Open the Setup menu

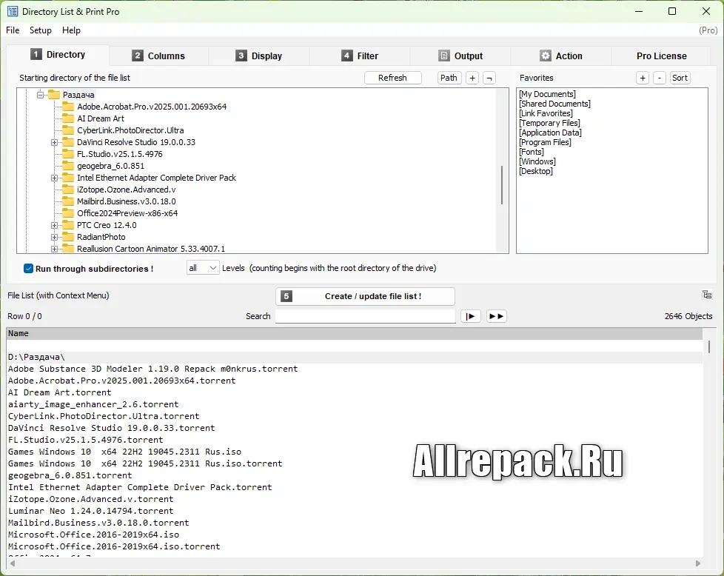click(x=41, y=30)
